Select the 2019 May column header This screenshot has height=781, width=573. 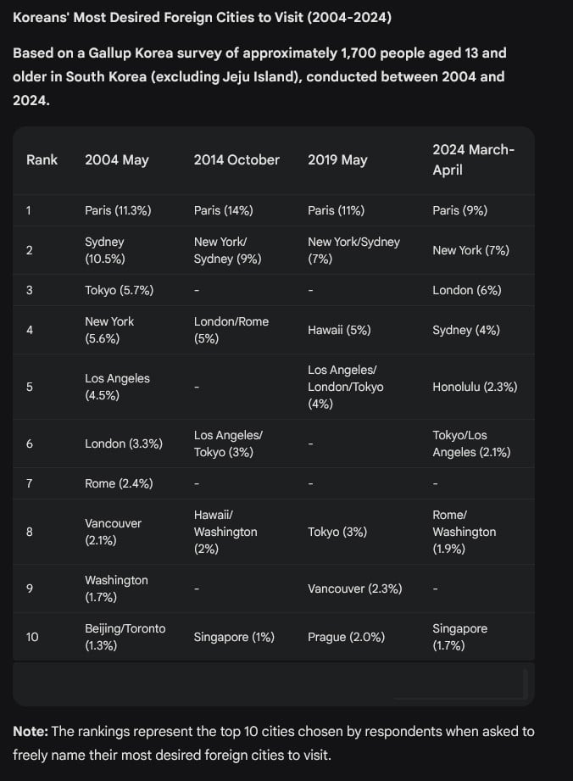337,160
